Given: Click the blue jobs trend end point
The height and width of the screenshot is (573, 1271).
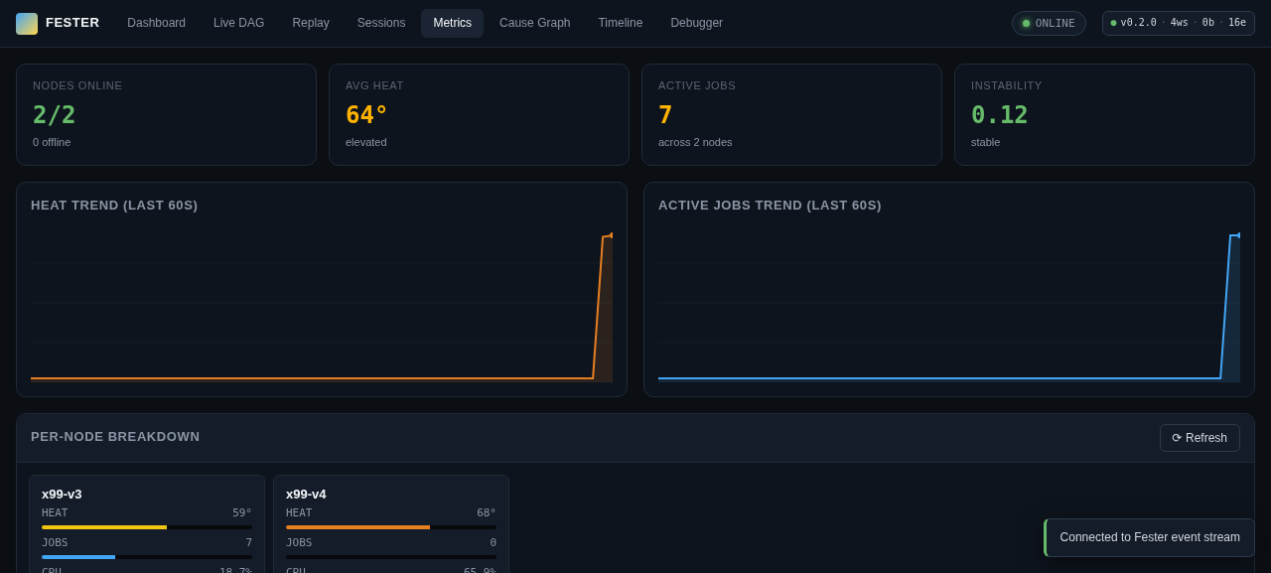Looking at the screenshot, I should coord(1238,235).
